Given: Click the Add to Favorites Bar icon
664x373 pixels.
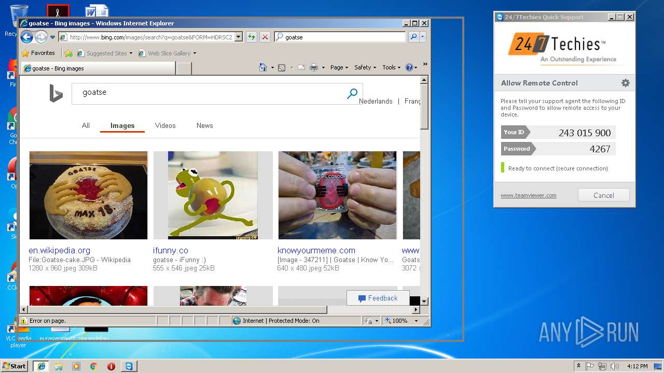Looking at the screenshot, I should (68, 53).
